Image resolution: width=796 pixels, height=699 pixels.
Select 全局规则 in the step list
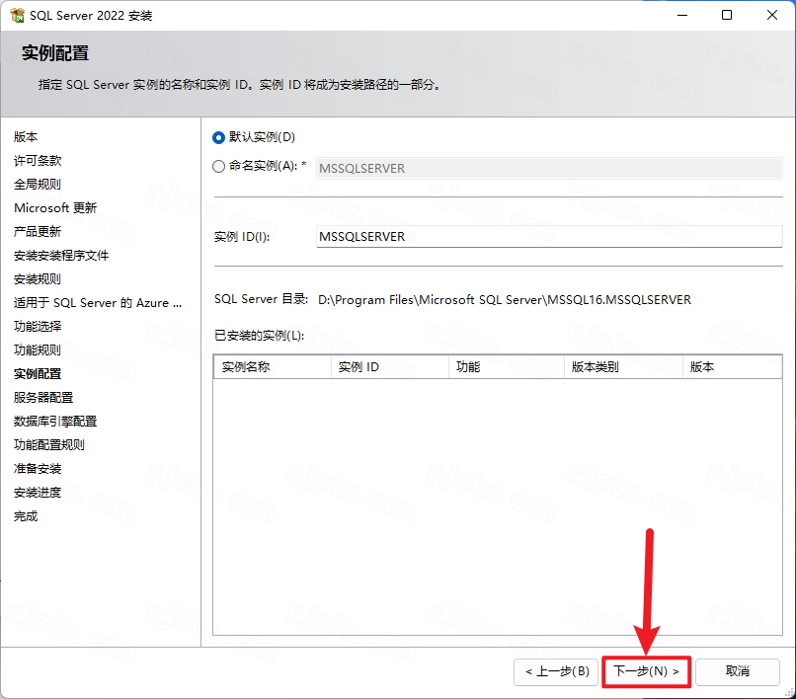point(38,185)
